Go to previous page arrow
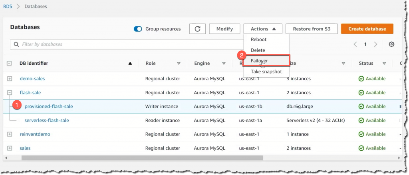This screenshot has width=409, height=175. pos(355,44)
